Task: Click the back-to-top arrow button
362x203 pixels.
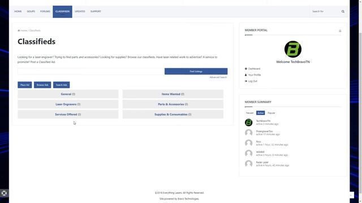Action: 351,195
